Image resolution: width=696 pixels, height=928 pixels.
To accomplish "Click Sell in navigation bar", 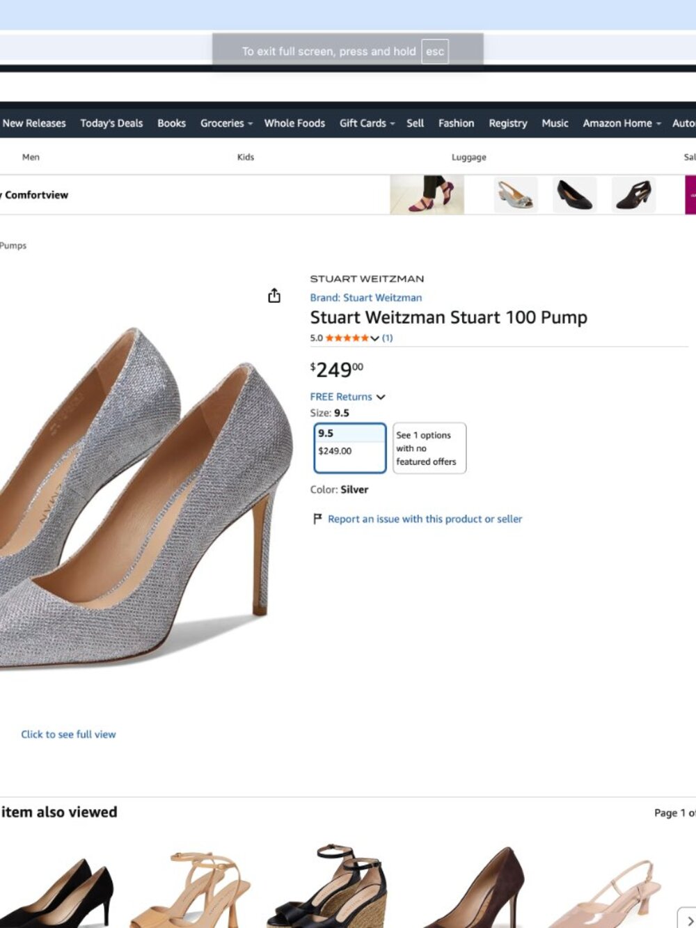I will pyautogui.click(x=415, y=123).
